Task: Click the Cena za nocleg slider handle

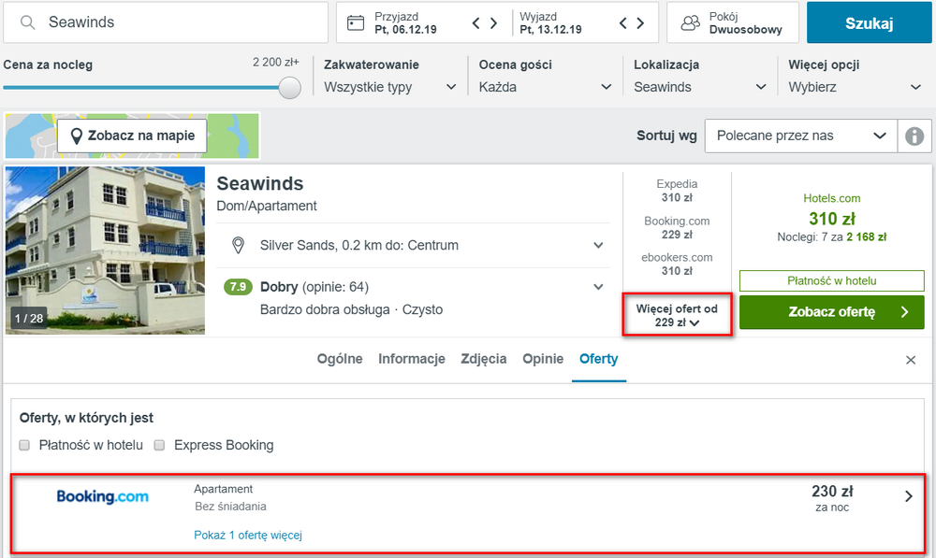Action: [289, 88]
